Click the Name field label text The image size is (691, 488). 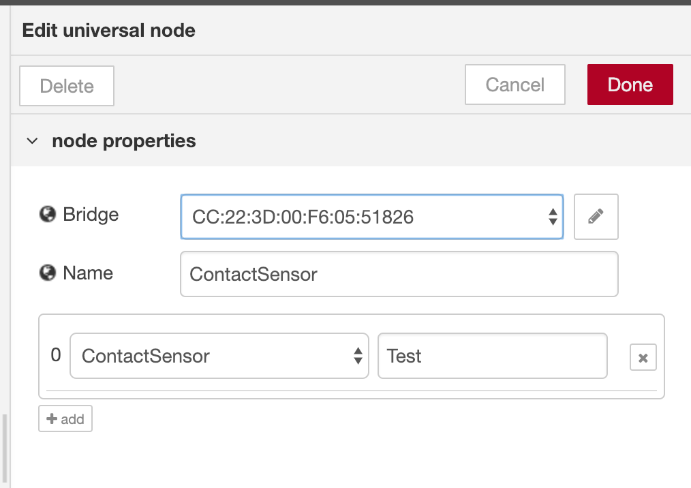click(x=88, y=273)
